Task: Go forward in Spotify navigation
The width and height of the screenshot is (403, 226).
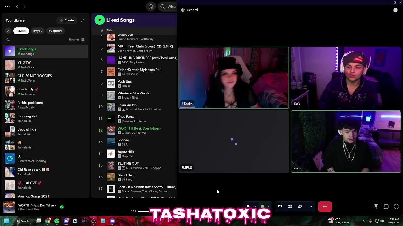Action: (x=24, y=6)
